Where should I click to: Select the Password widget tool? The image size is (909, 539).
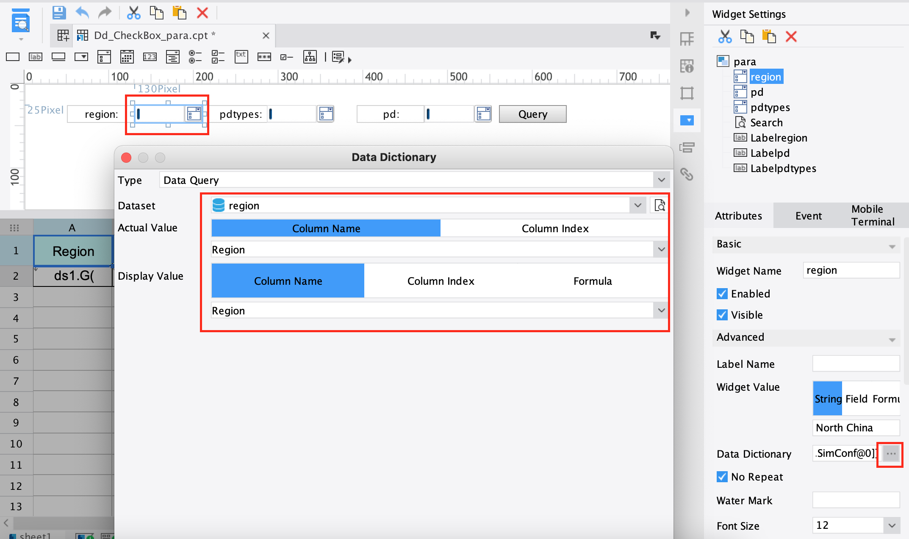pos(264,56)
